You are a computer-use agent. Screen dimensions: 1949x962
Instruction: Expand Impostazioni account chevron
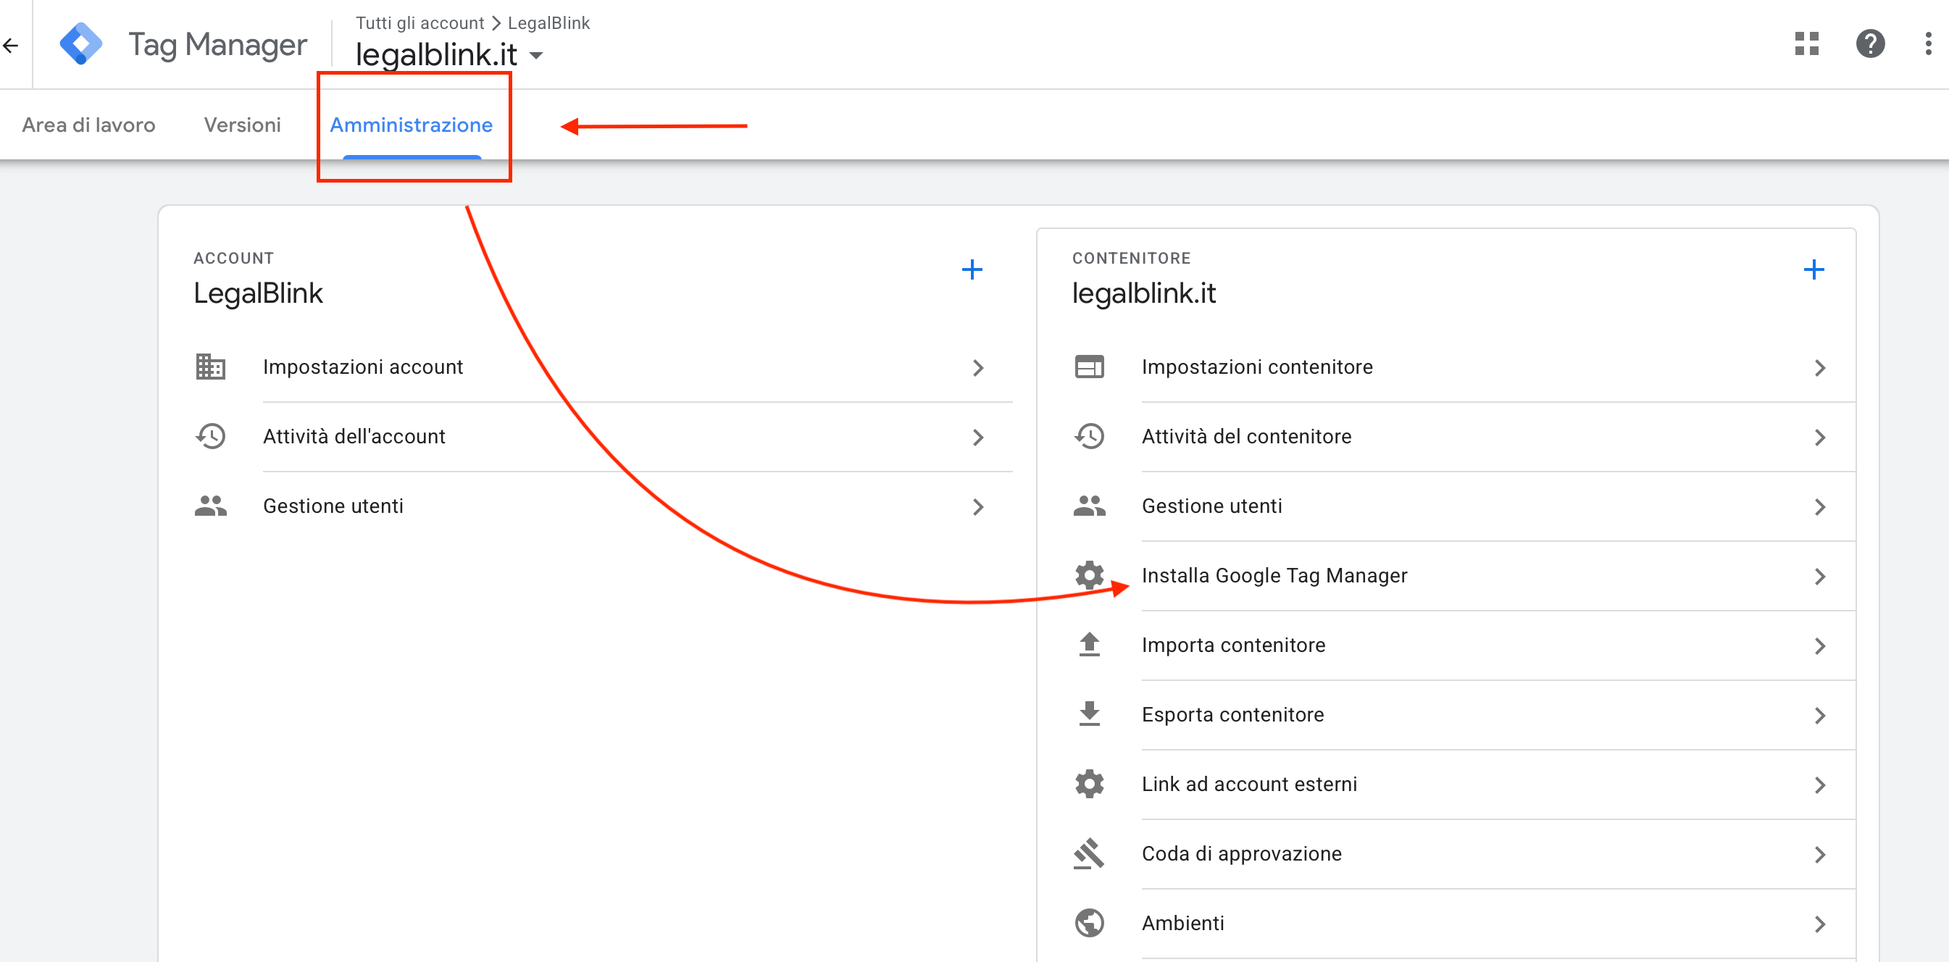978,368
